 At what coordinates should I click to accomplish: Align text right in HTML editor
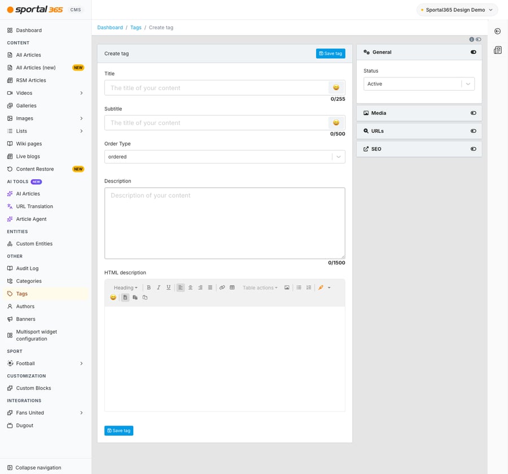click(x=200, y=287)
